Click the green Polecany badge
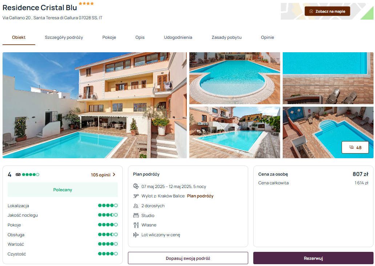The height and width of the screenshot is (266, 375). click(62, 190)
